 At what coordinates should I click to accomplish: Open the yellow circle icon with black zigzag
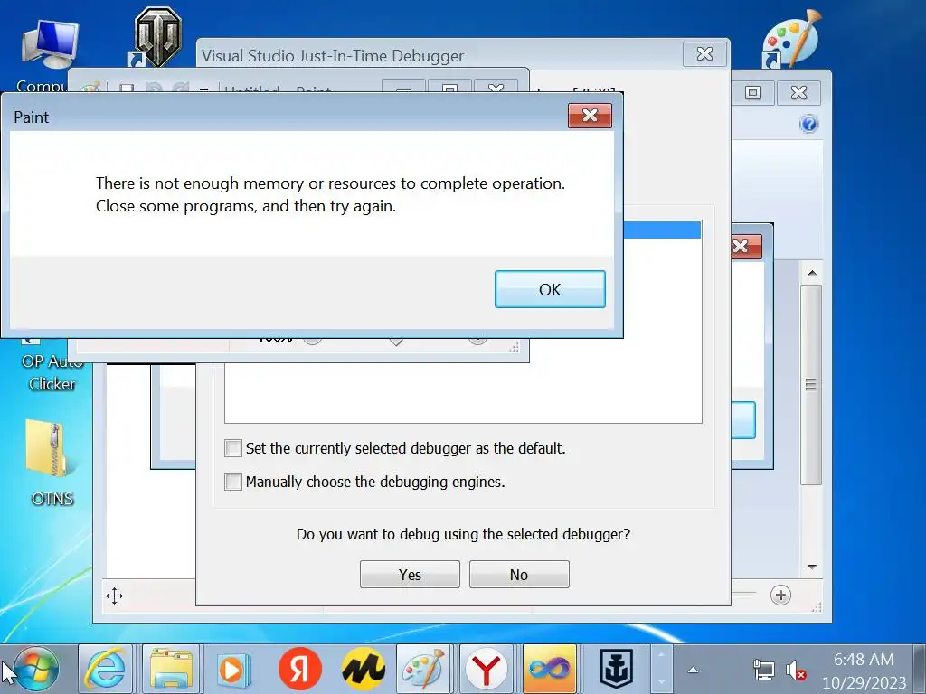[364, 669]
